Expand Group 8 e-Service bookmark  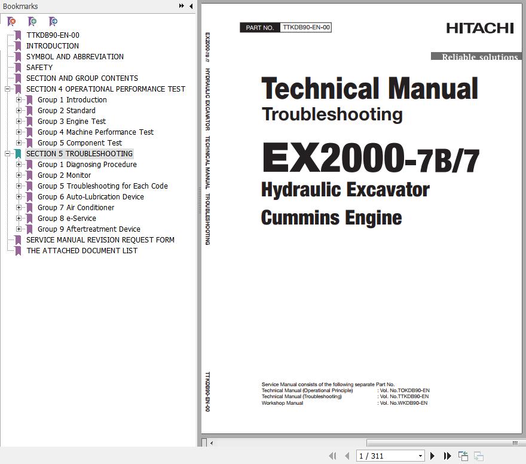19,218
